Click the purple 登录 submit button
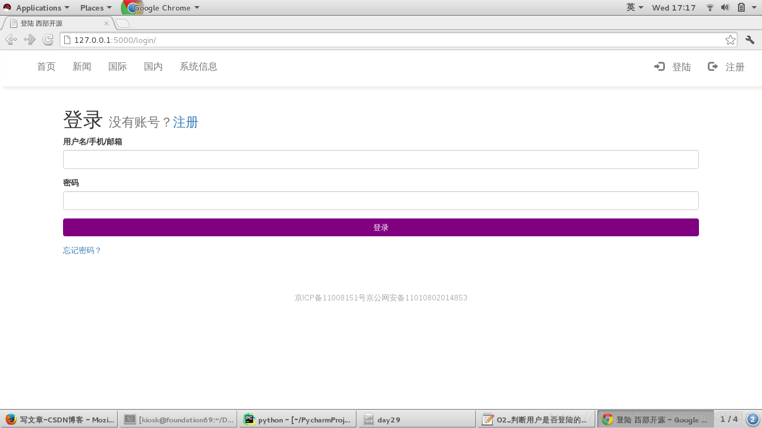762x428 pixels. click(381, 227)
